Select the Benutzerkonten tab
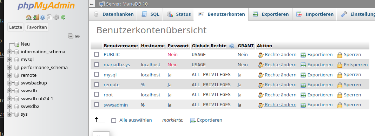 pos(221,14)
